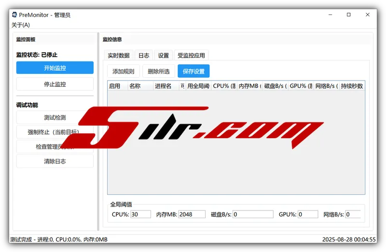The height and width of the screenshot is (252, 386).
Task: Select the 设置 tab
Action: click(x=164, y=56)
